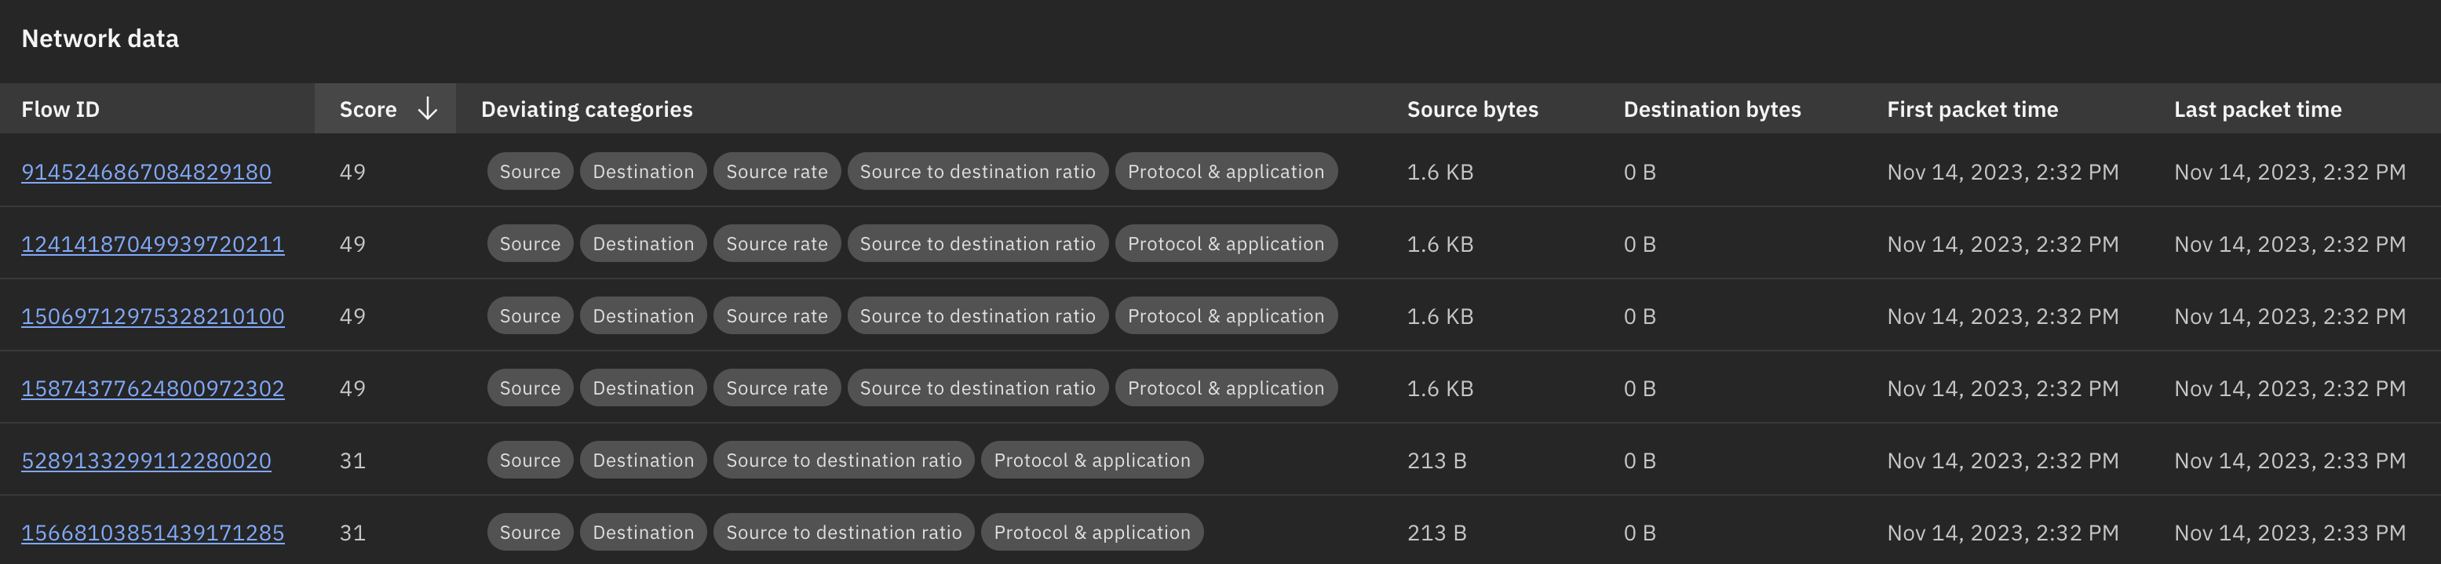Open flow 5289133299112280020
2441x564 pixels.
pyautogui.click(x=146, y=461)
